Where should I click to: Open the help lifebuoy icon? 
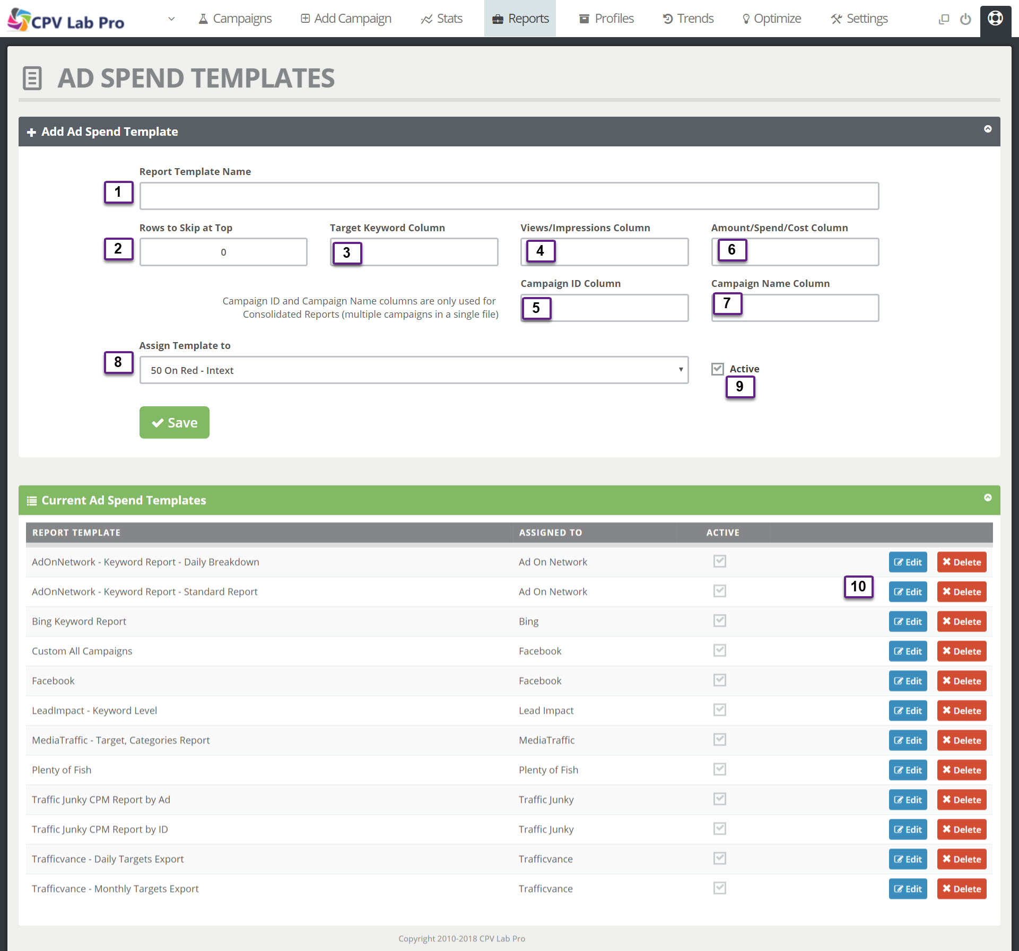(996, 19)
